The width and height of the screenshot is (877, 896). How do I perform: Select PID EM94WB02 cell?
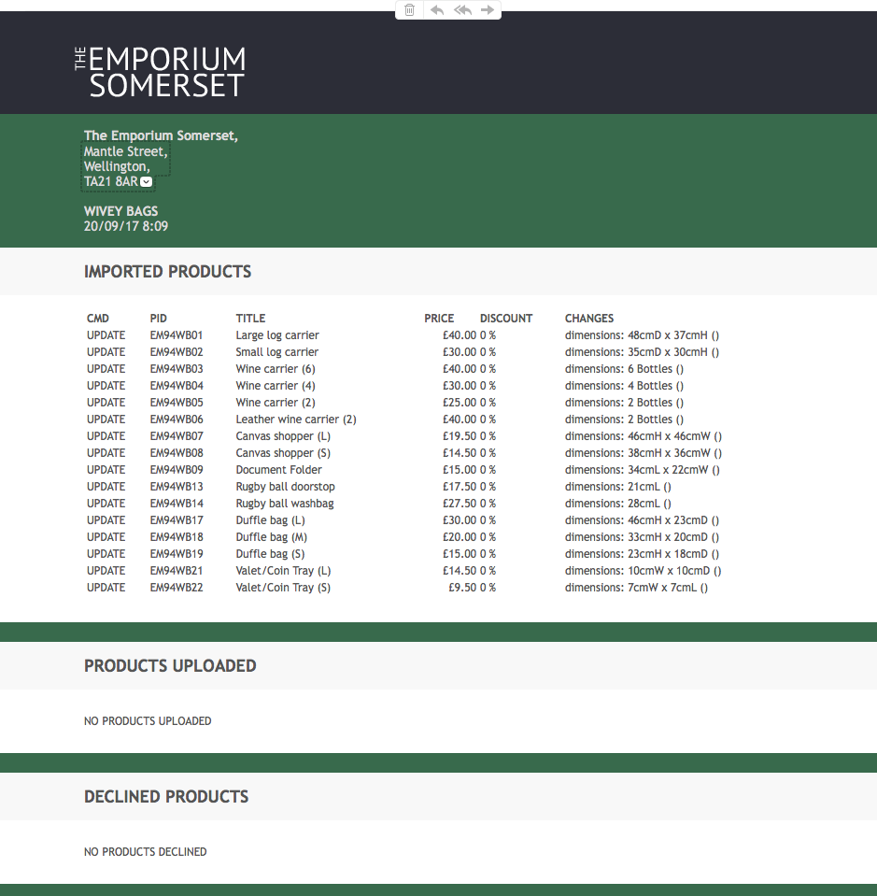[176, 352]
